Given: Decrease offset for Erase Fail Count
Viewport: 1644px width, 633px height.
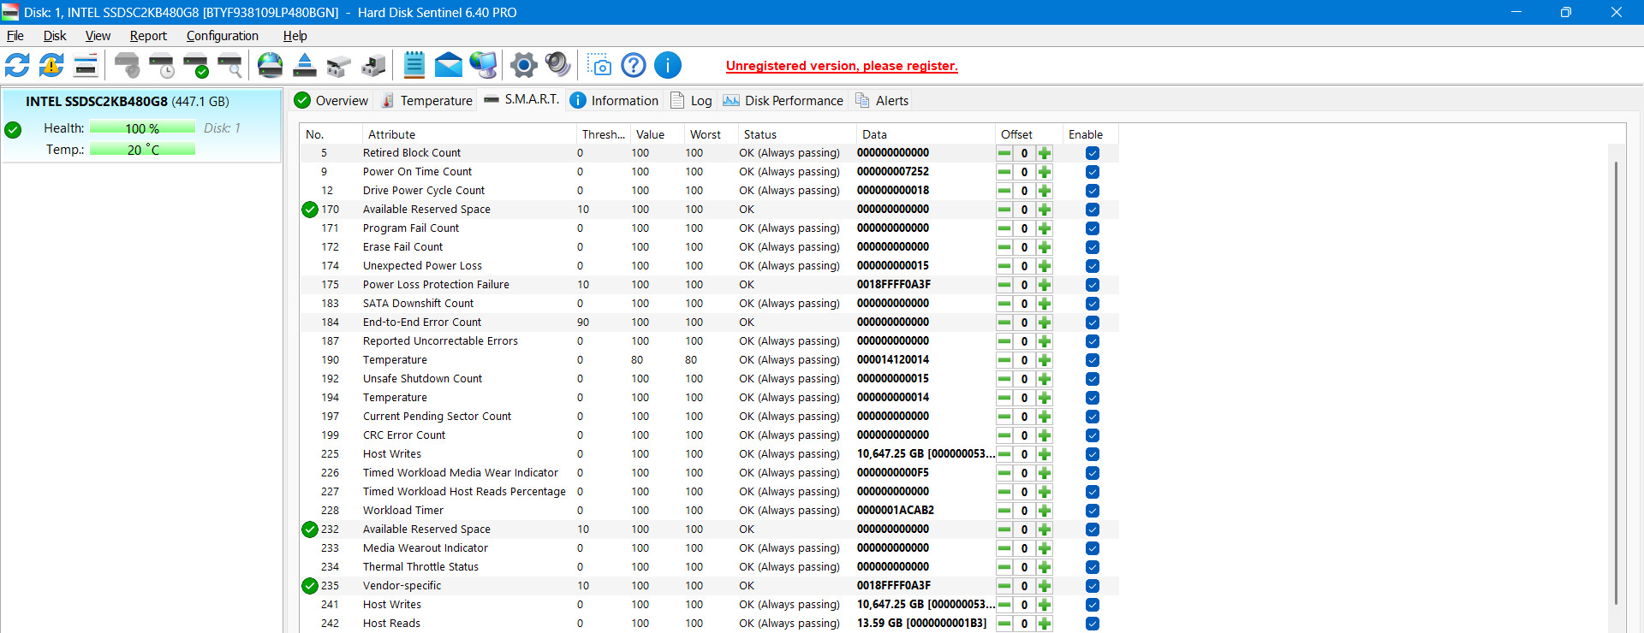Looking at the screenshot, I should (x=1004, y=247).
